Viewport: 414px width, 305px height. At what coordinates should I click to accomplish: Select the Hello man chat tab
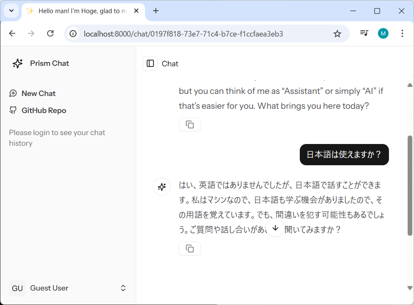81,11
